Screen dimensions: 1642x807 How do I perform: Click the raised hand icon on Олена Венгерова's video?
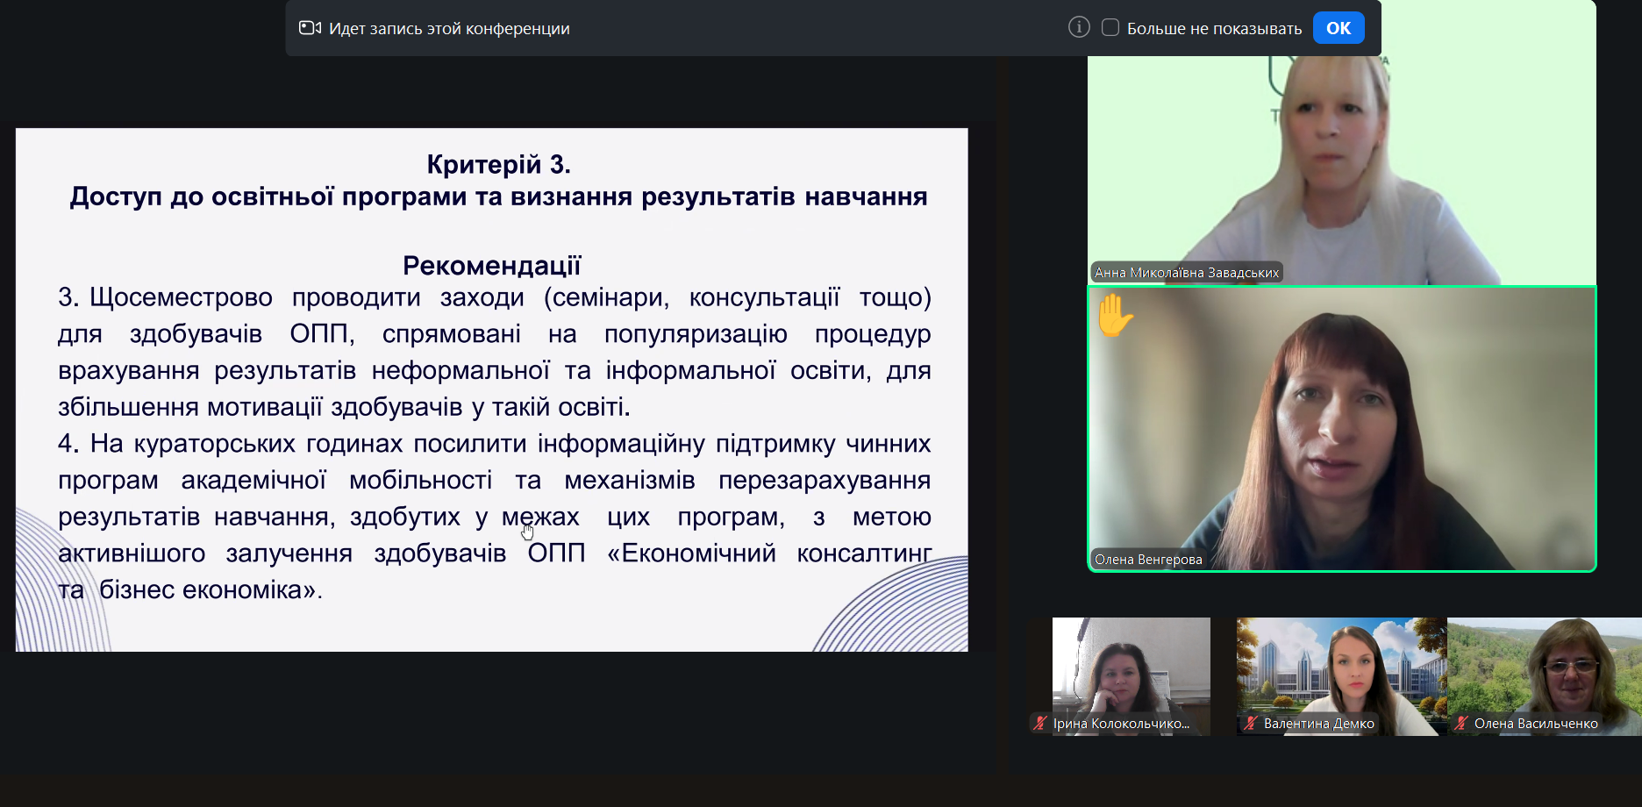pos(1115,316)
